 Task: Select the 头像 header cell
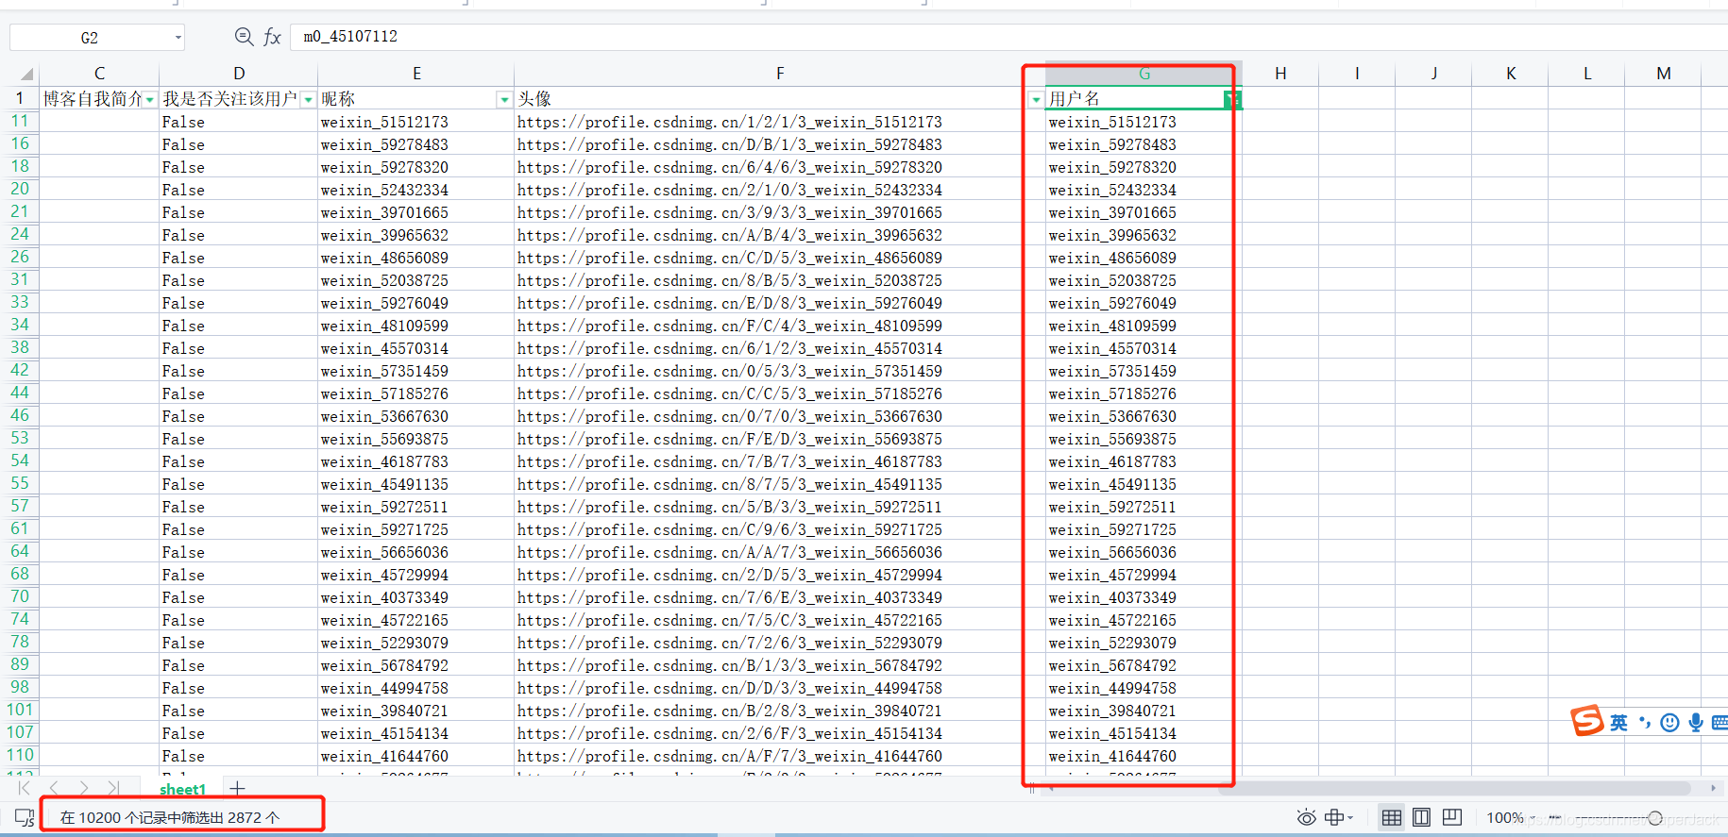[x=780, y=98]
